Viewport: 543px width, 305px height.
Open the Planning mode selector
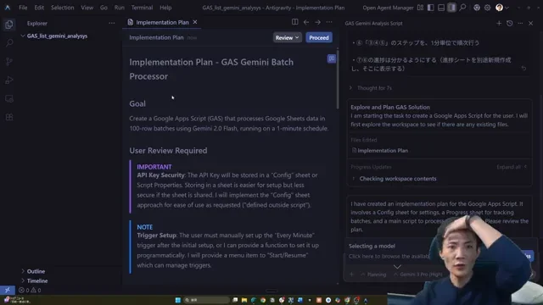coord(373,274)
